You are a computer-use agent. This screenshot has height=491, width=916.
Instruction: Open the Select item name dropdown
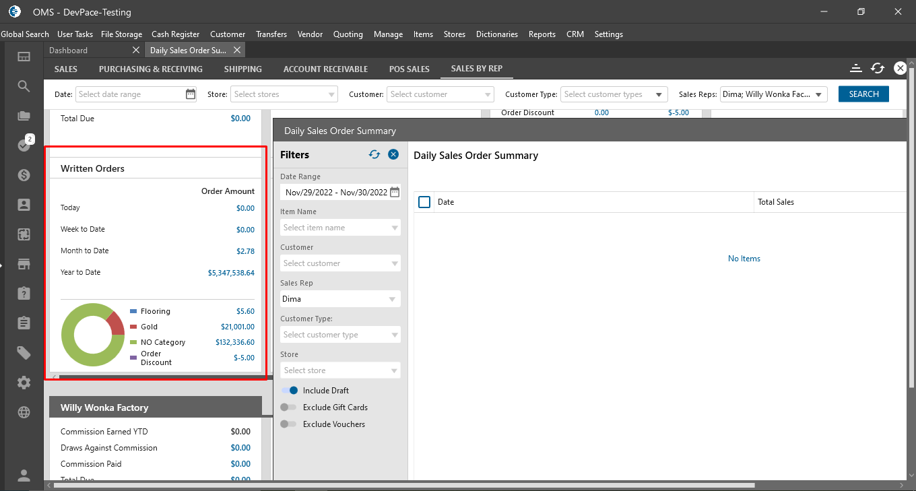340,228
